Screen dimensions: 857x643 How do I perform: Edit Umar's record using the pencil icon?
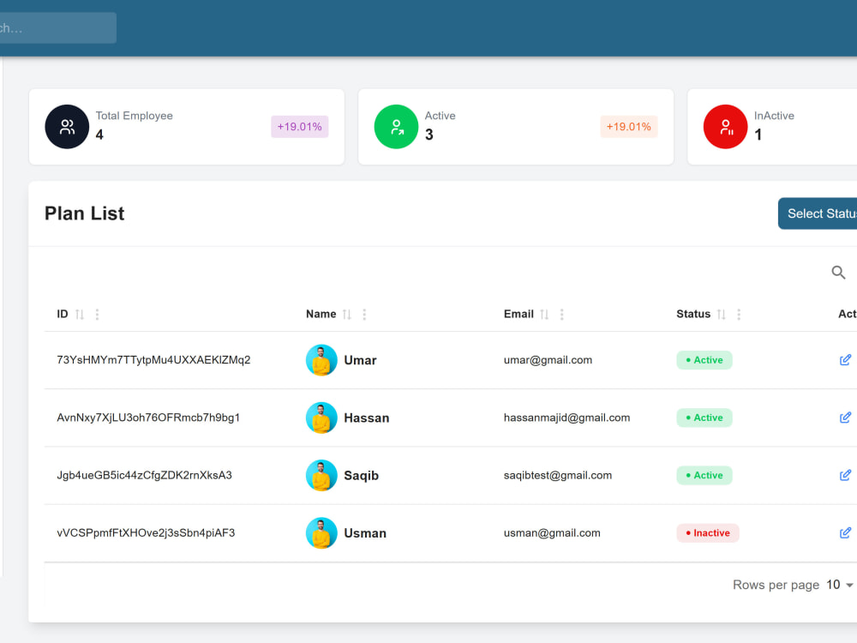(845, 359)
